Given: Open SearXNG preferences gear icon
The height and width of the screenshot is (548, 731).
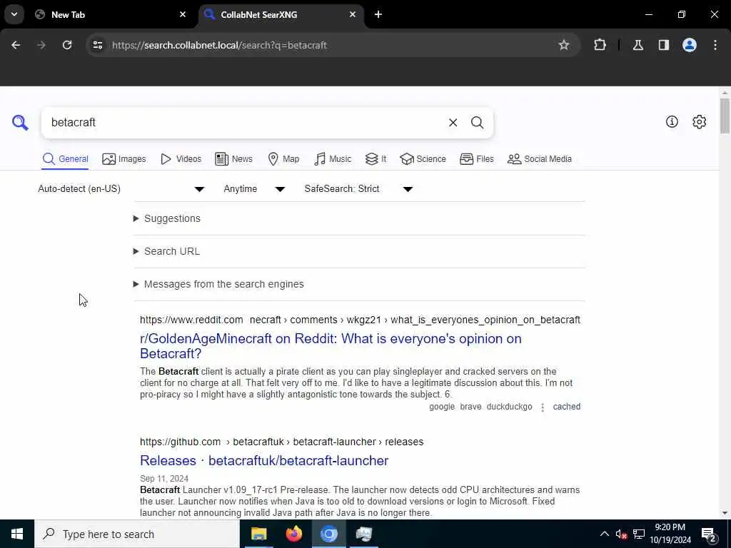Looking at the screenshot, I should click(x=699, y=121).
